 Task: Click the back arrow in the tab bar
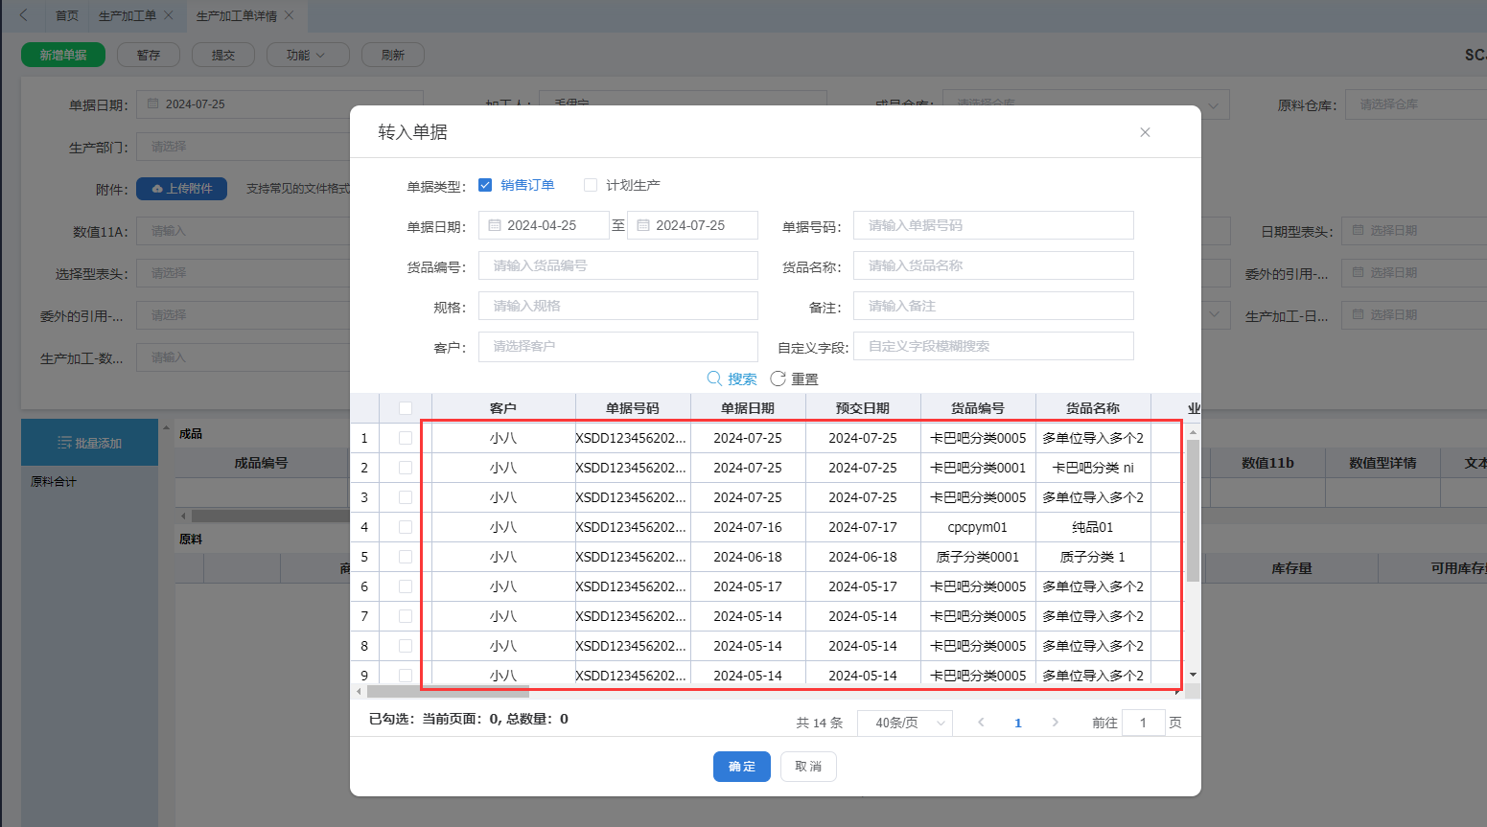pos(24,15)
